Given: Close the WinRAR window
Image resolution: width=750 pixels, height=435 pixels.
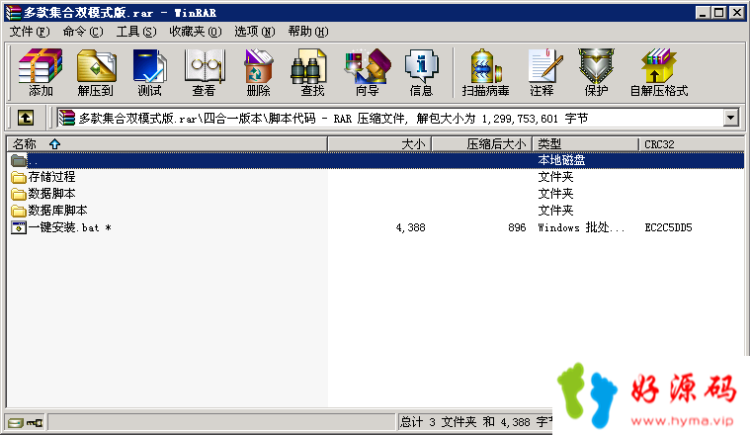Looking at the screenshot, I should coord(736,13).
